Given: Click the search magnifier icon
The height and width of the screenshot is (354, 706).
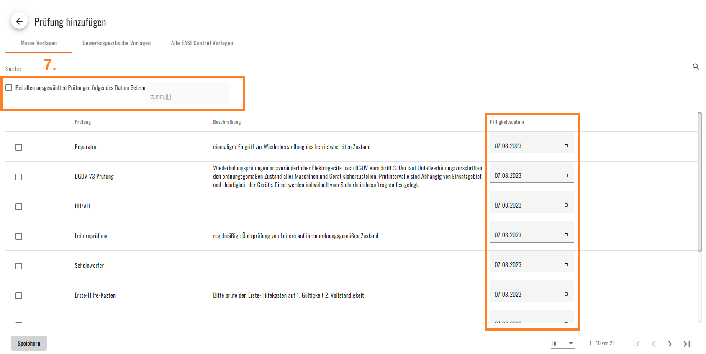Looking at the screenshot, I should pos(696,67).
